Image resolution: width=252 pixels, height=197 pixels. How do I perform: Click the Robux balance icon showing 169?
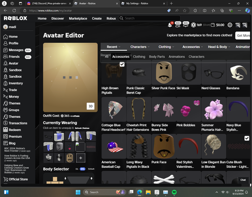194,25
